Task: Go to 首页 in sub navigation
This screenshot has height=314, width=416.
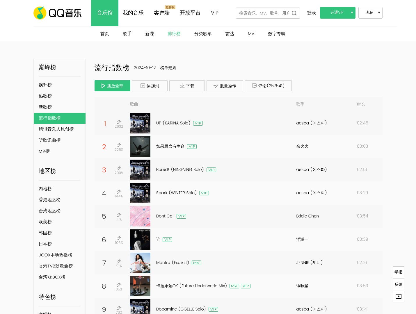Action: pyautogui.click(x=105, y=34)
